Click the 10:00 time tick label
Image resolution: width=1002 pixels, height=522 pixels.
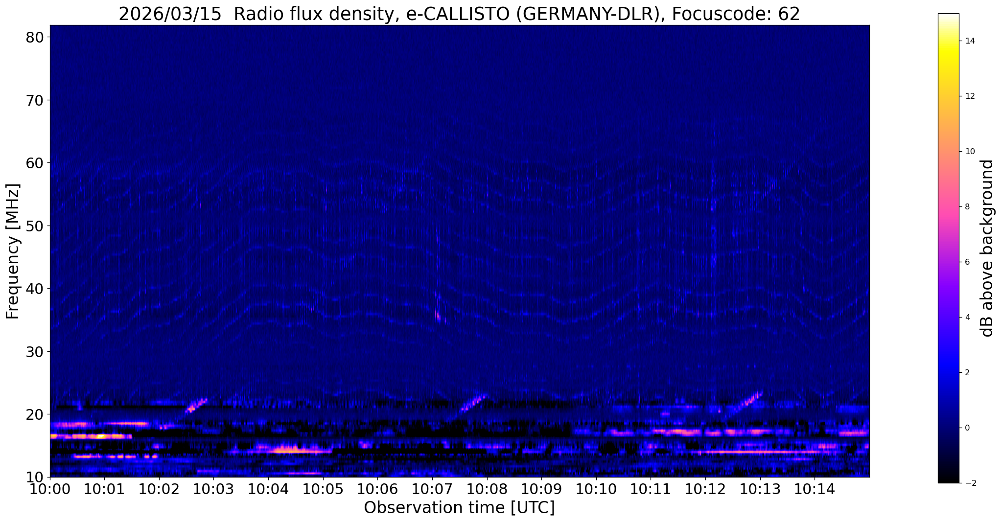(50, 488)
